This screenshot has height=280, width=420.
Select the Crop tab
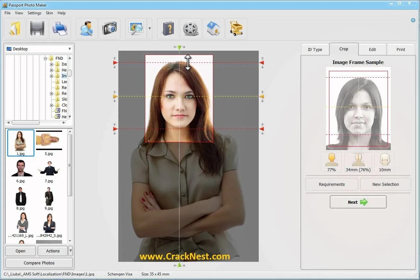(x=344, y=49)
